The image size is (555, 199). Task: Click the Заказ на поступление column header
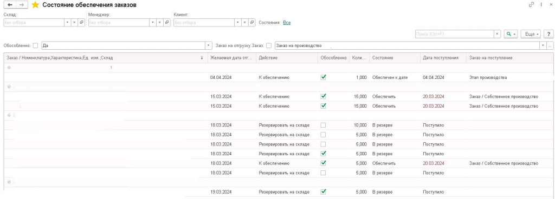point(510,58)
